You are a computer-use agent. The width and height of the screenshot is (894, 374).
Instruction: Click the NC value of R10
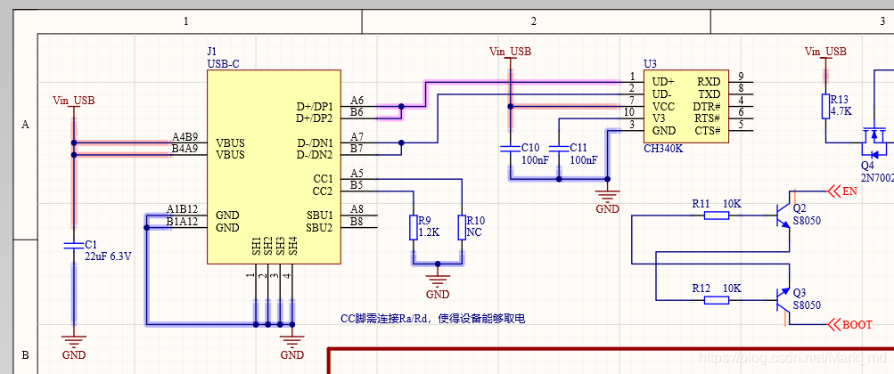tap(474, 232)
